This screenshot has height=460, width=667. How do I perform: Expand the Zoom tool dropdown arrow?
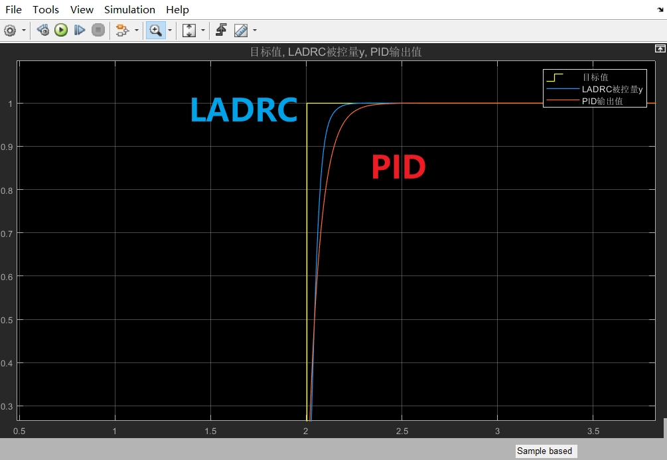(170, 31)
